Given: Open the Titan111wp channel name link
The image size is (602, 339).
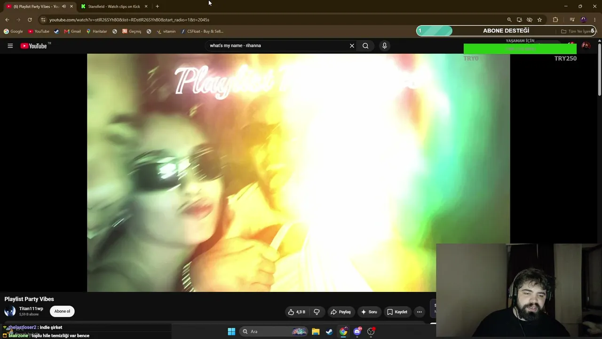Looking at the screenshot, I should (31, 309).
